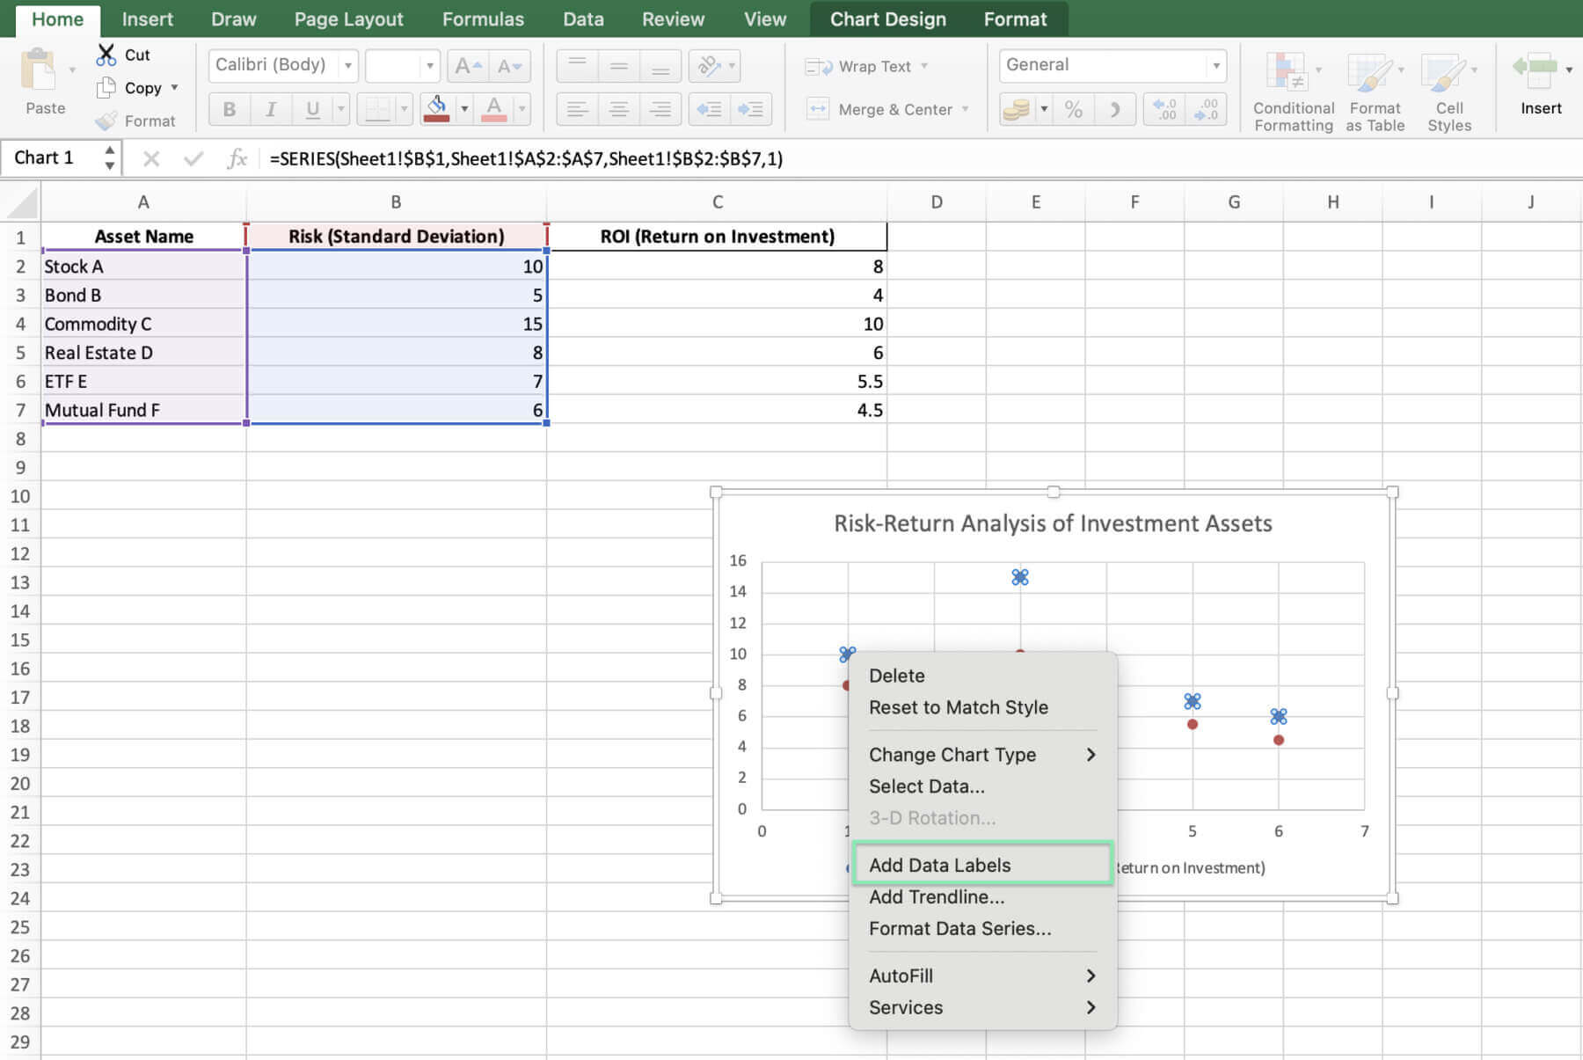Choose Select Data... in context menu
Image resolution: width=1583 pixels, height=1060 pixels.
click(982, 786)
